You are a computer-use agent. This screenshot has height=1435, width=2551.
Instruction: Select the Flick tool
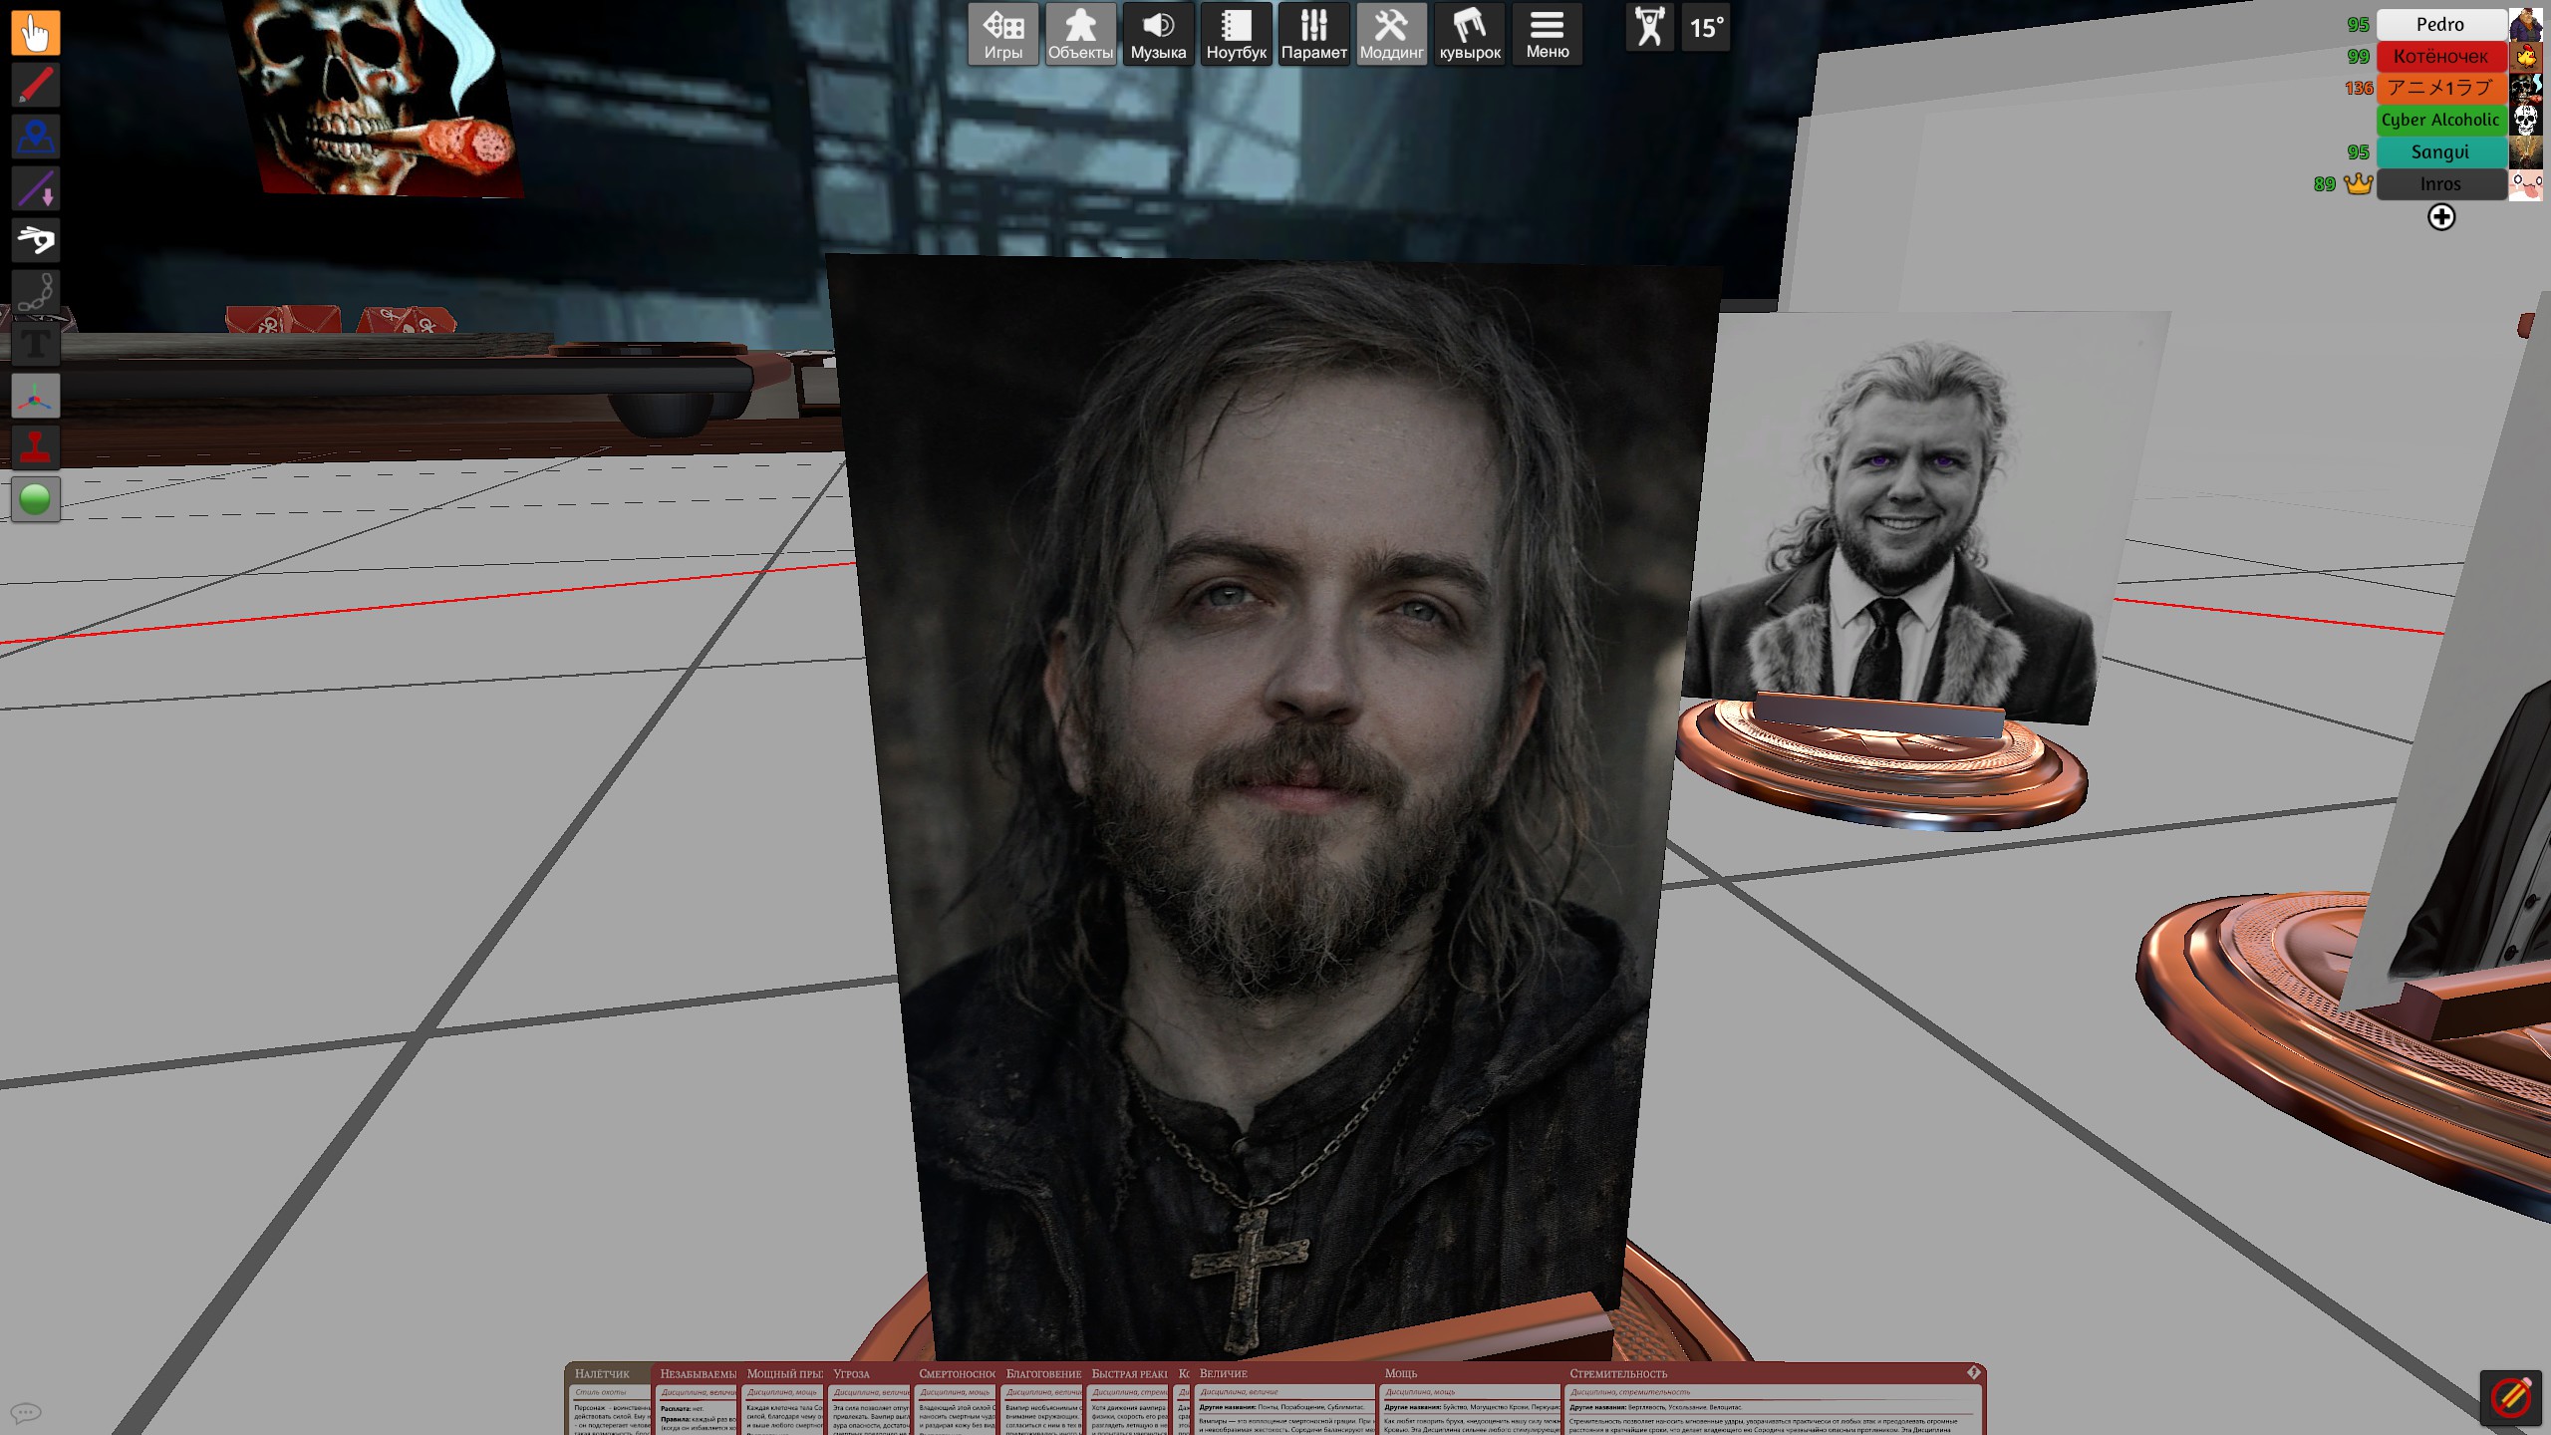35,240
